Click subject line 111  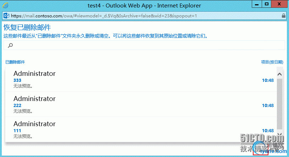17,131
